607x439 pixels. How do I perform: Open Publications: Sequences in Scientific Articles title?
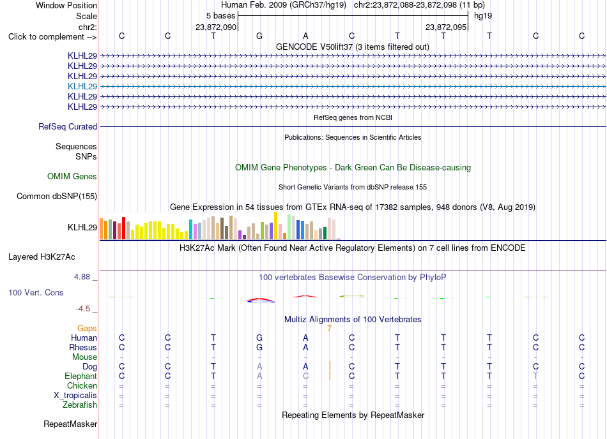(353, 137)
